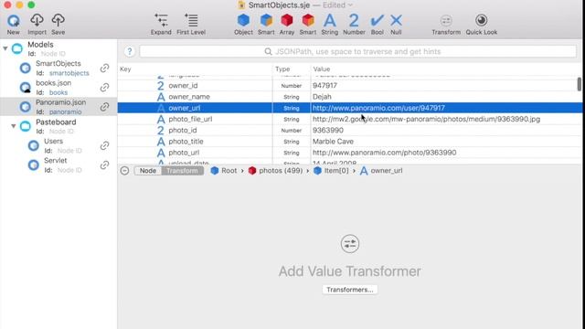585x329 pixels.
Task: Click the link icon beside Users
Action: click(104, 146)
